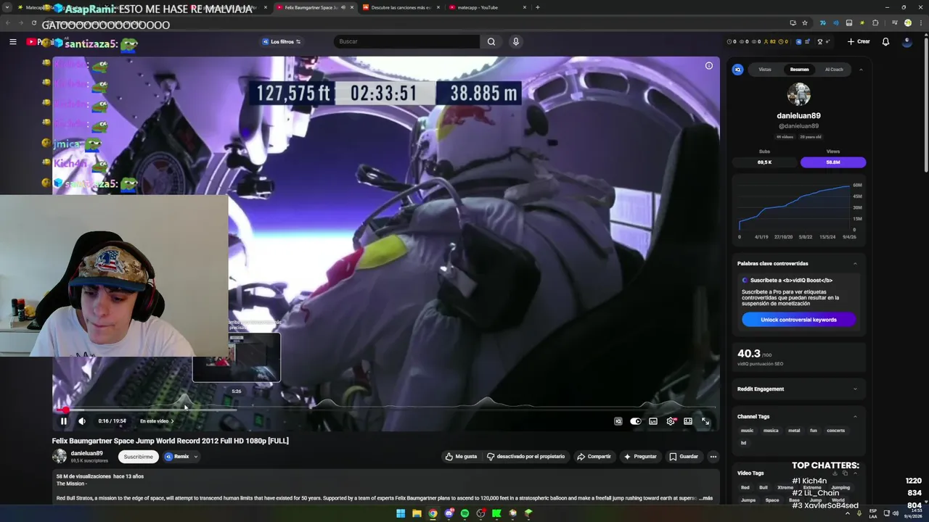This screenshot has height=522, width=929.
Task: Click the video preview thumbnail at 5:26
Action: 236,357
